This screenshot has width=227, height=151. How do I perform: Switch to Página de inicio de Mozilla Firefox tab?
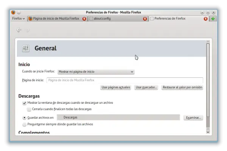click(x=56, y=18)
